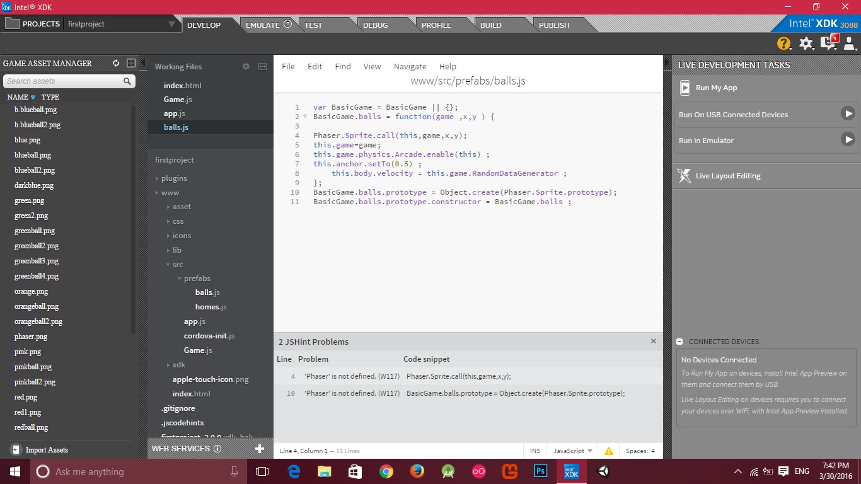Expand the asset folder
This screenshot has width=861, height=484.
point(168,207)
